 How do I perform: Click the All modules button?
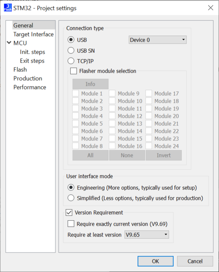pos(90,155)
